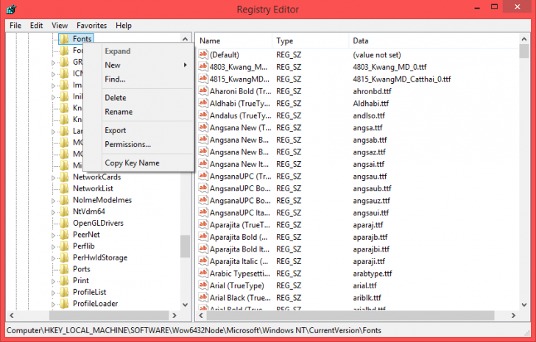Expand the Perflib key
Viewport: 536px width, 342px height.
(x=53, y=247)
